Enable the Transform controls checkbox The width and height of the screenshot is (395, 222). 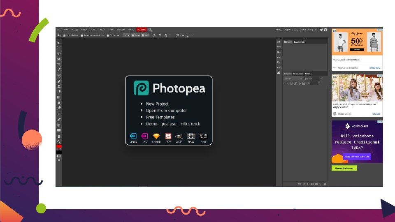(x=82, y=35)
